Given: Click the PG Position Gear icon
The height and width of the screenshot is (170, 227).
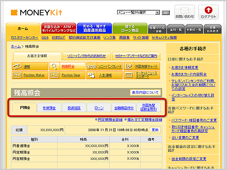Looking at the screenshot, I should 54,75.
